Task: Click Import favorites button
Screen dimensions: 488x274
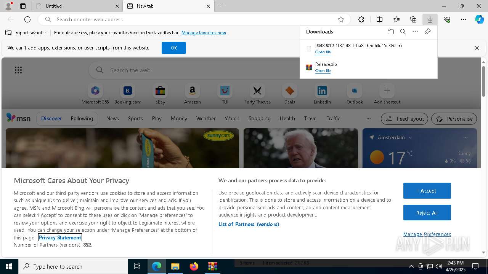Action: click(x=26, y=33)
